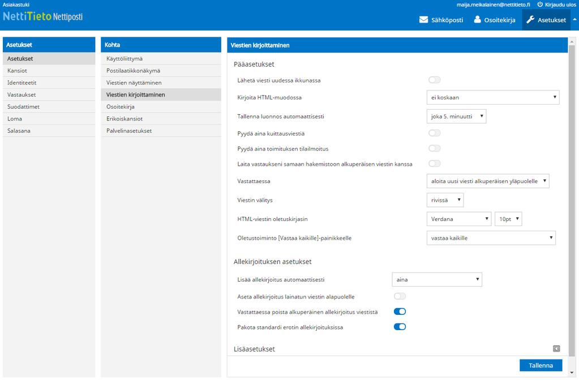Click the scrollbar up arrow
The image size is (579, 381).
[x=572, y=41]
